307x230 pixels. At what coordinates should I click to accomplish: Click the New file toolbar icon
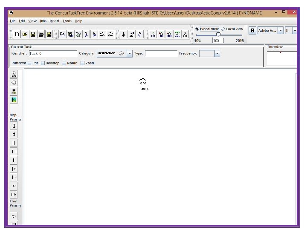17,34
